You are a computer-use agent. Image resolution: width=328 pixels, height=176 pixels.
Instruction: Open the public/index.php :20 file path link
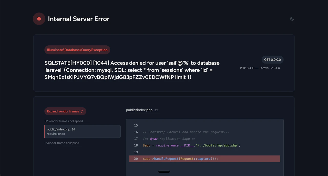[142, 110]
